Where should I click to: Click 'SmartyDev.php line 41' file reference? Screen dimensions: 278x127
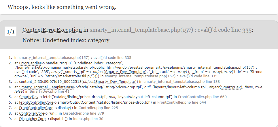(x=50, y=91)
